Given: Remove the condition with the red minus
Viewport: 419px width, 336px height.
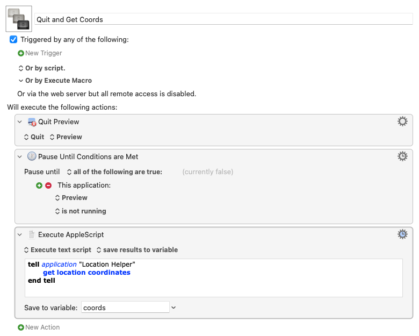Looking at the screenshot, I should click(48, 185).
